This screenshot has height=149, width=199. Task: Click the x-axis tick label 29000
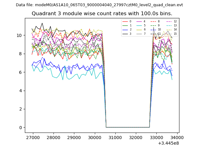pos(74,138)
